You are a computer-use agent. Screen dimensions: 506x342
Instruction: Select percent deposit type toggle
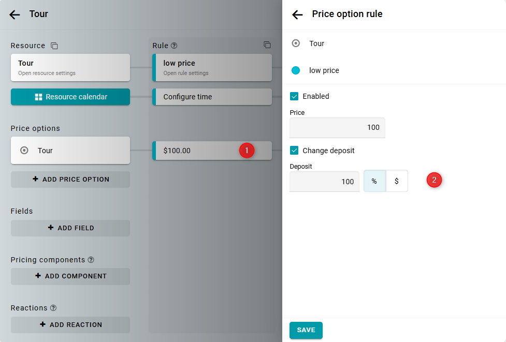tap(374, 181)
